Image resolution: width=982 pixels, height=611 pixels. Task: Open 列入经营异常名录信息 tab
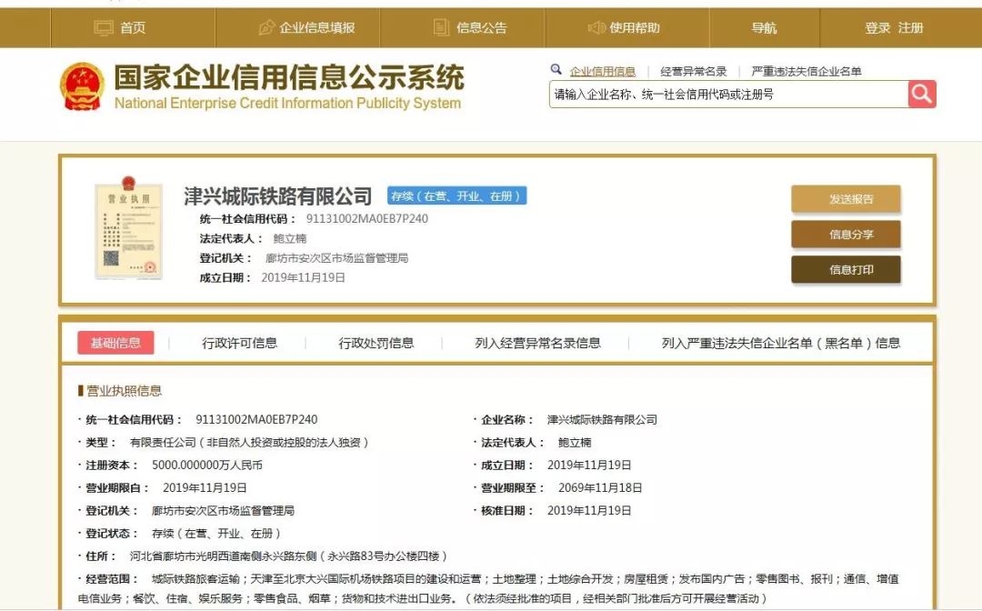coord(535,343)
